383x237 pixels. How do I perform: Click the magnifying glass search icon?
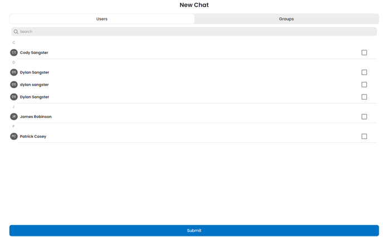[x=16, y=32]
